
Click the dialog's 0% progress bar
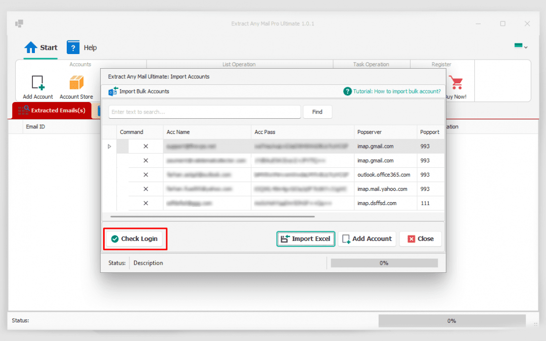pos(384,263)
